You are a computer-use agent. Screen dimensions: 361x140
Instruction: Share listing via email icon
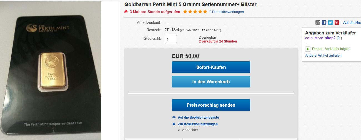(318, 22)
